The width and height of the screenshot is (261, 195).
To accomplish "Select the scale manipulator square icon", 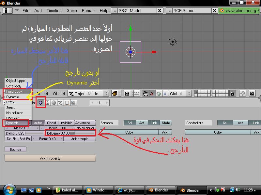I will click(165, 94).
